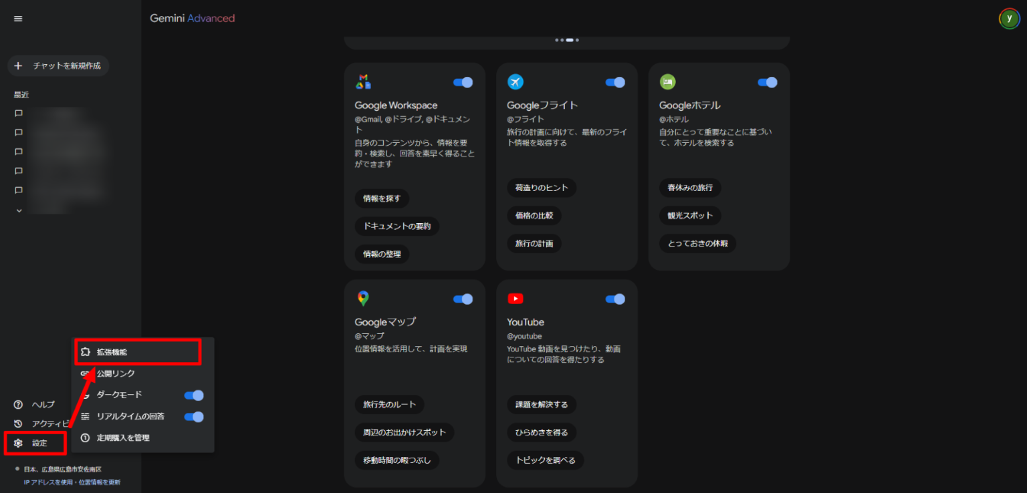Disable the Google Workspace extension toggle

[463, 81]
